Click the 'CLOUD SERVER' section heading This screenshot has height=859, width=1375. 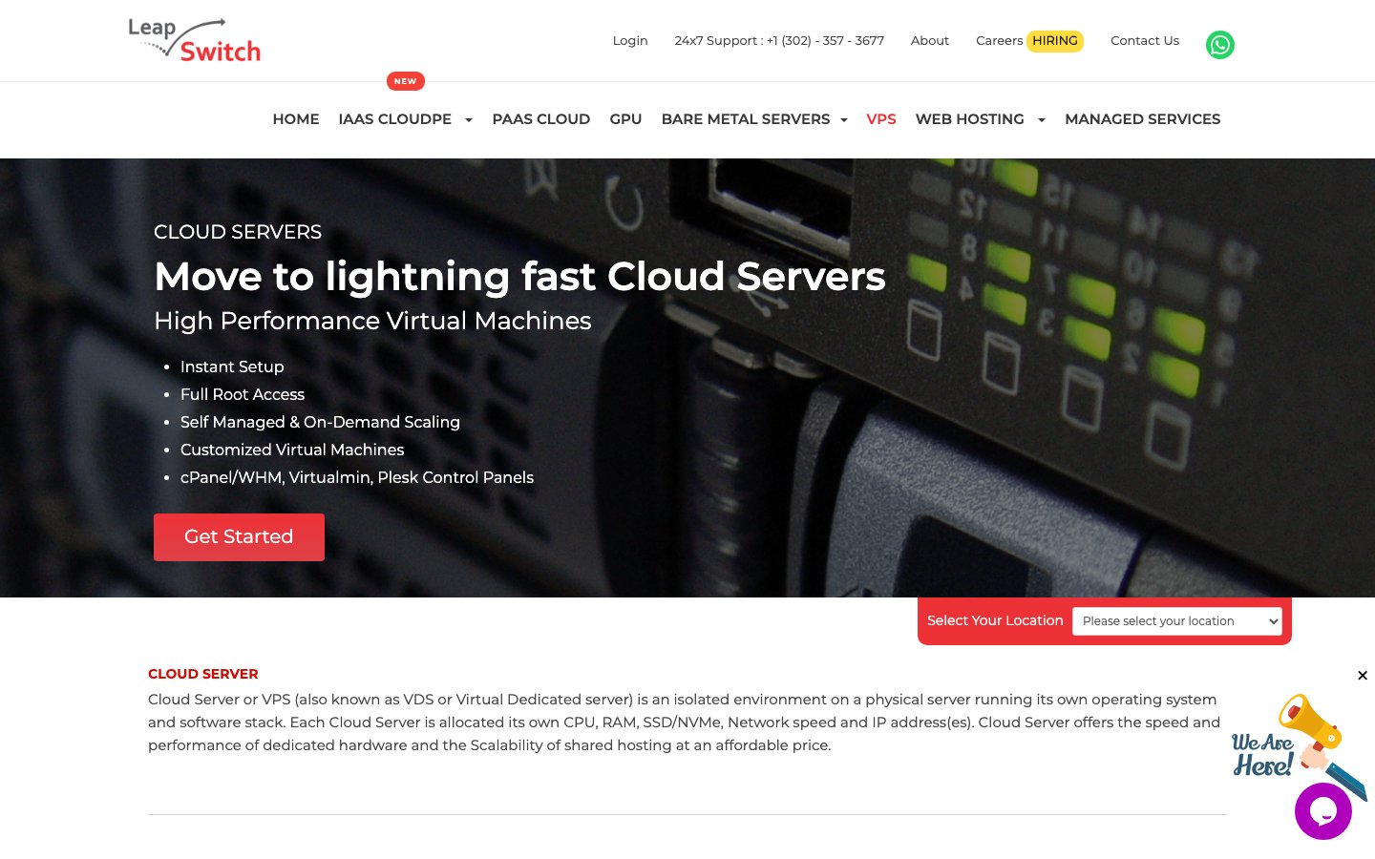203,674
